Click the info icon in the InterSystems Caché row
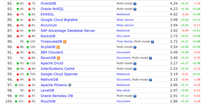The width and height of the screenshot is (205, 104). click(x=135, y=69)
